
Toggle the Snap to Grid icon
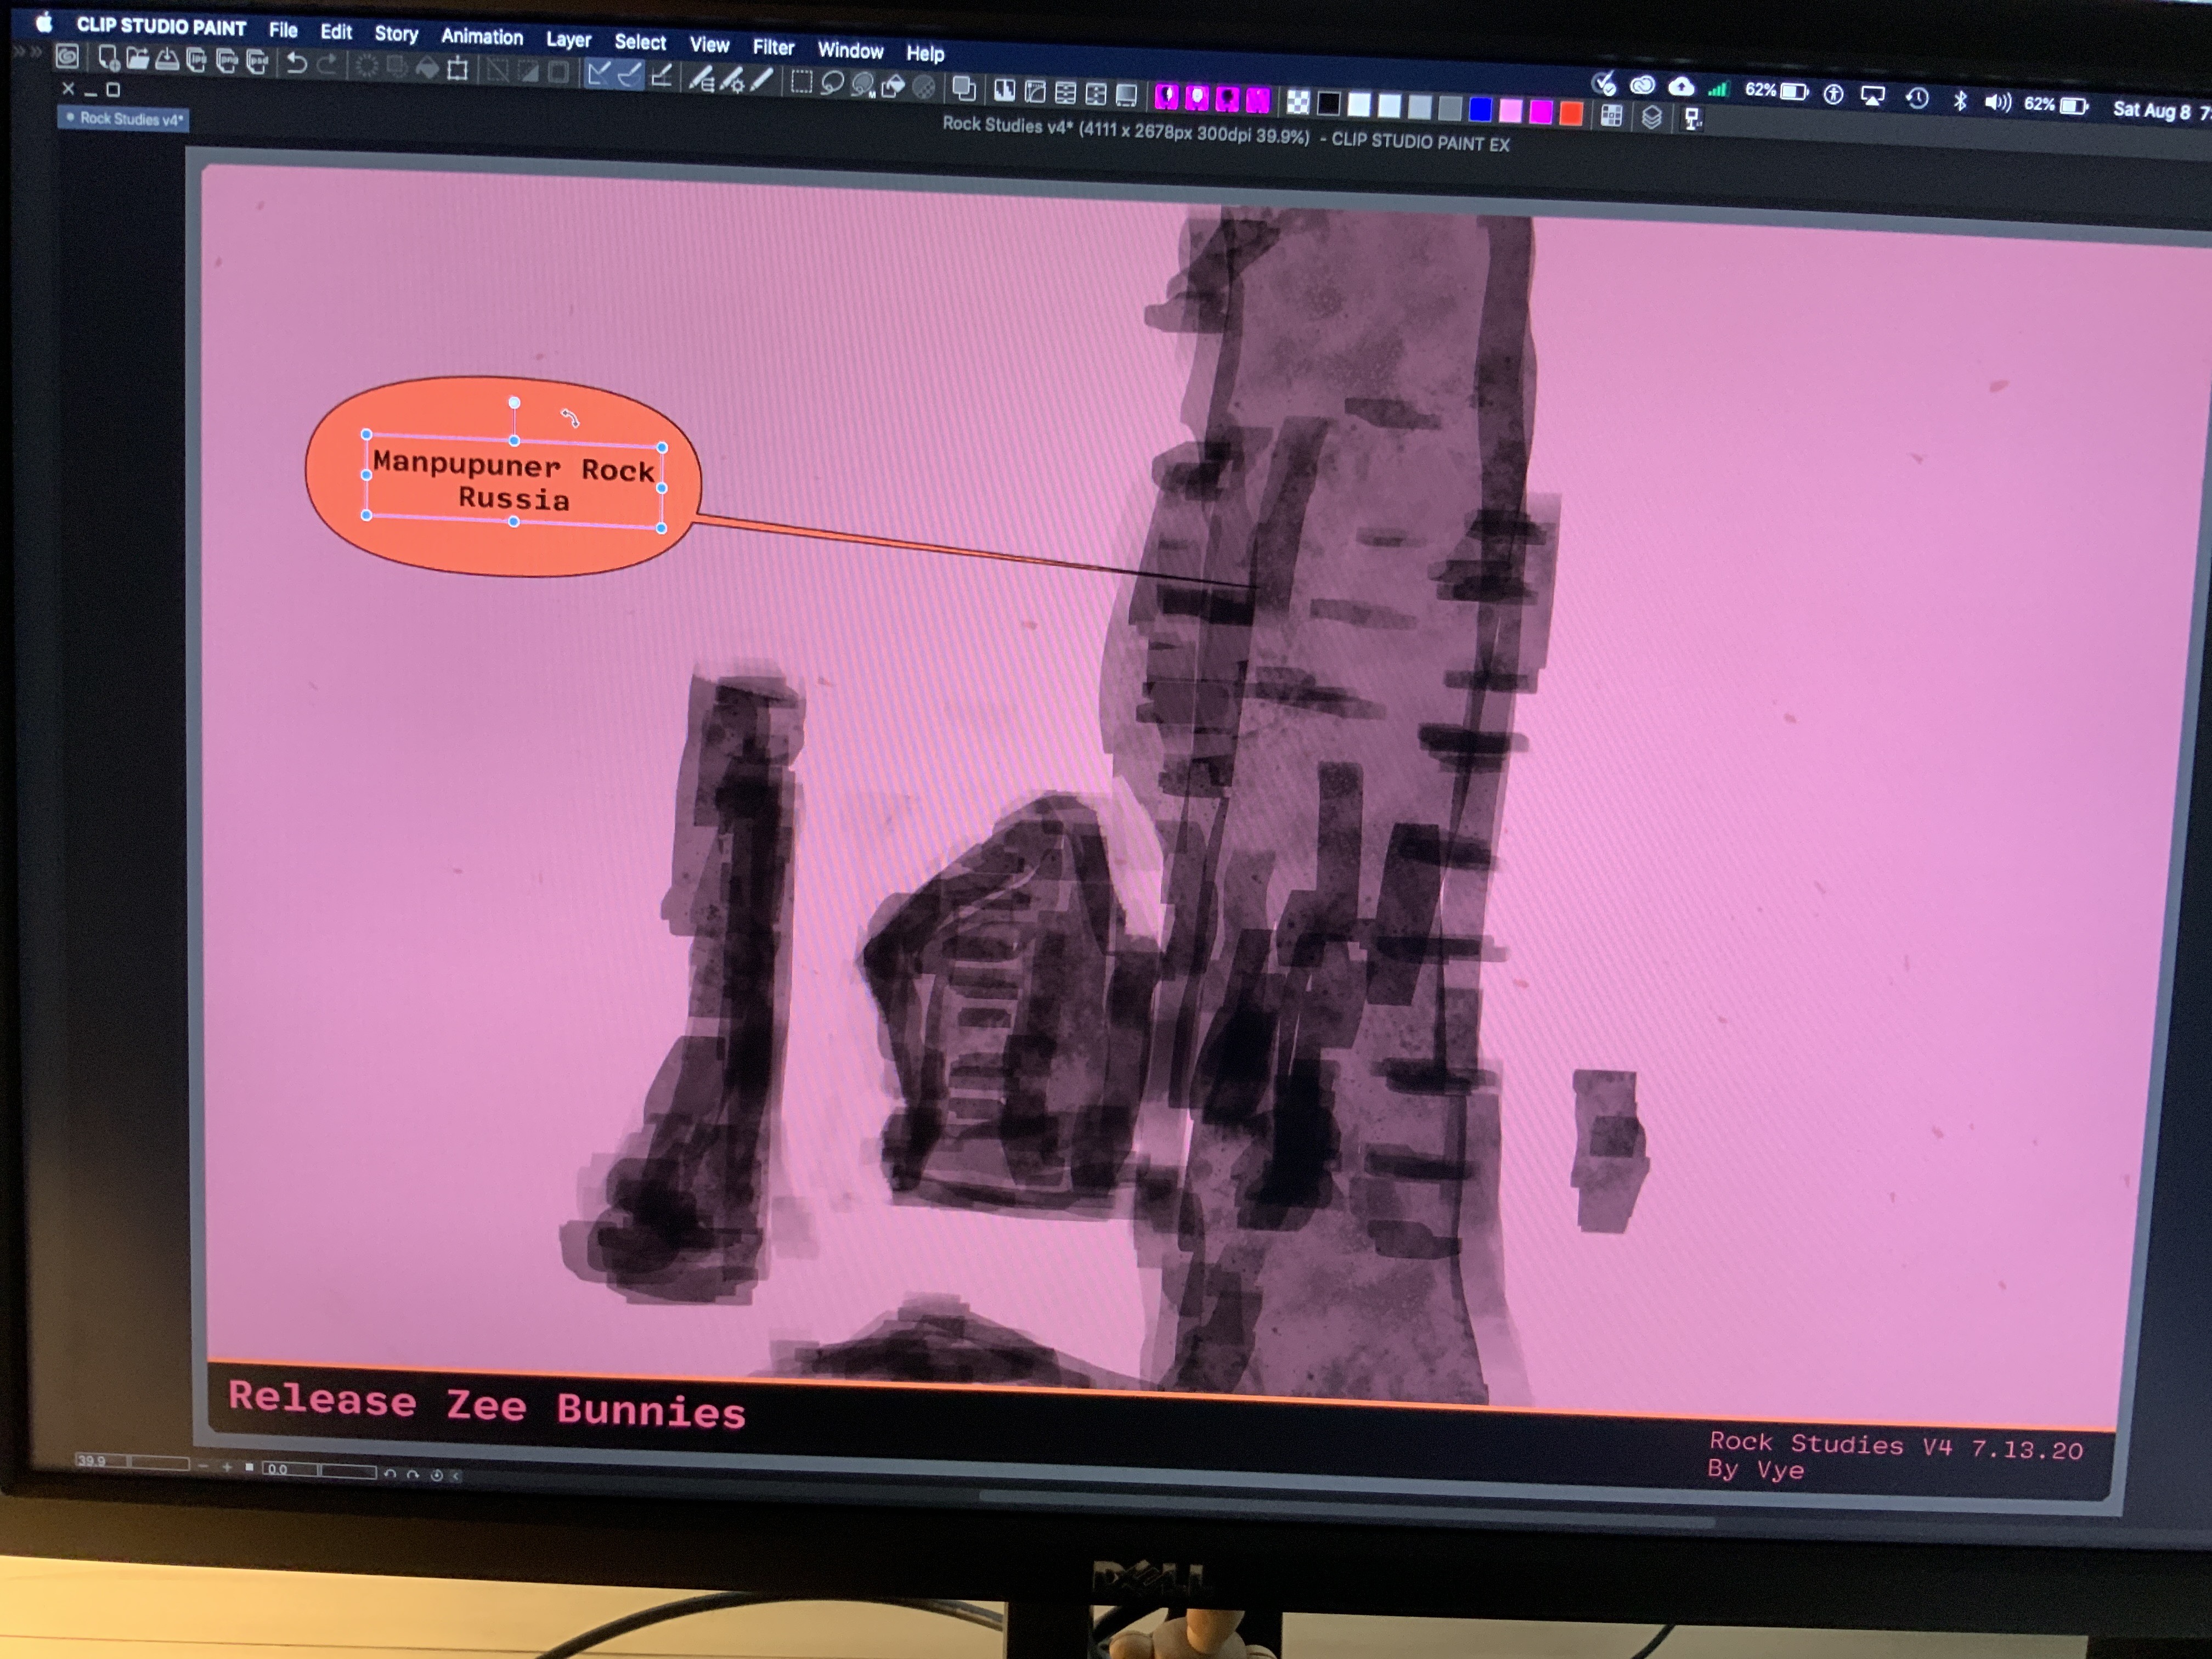(661, 76)
